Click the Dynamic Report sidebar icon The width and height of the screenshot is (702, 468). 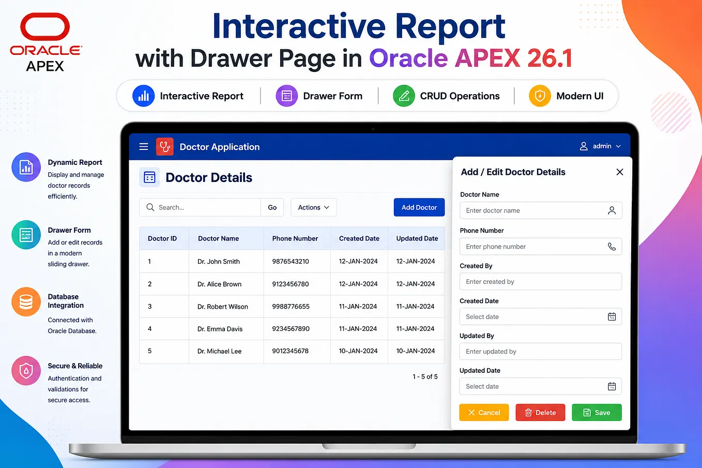click(x=26, y=167)
